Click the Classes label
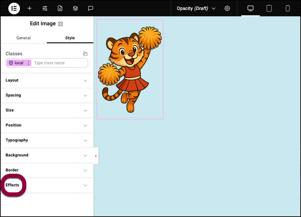 pyautogui.click(x=14, y=54)
